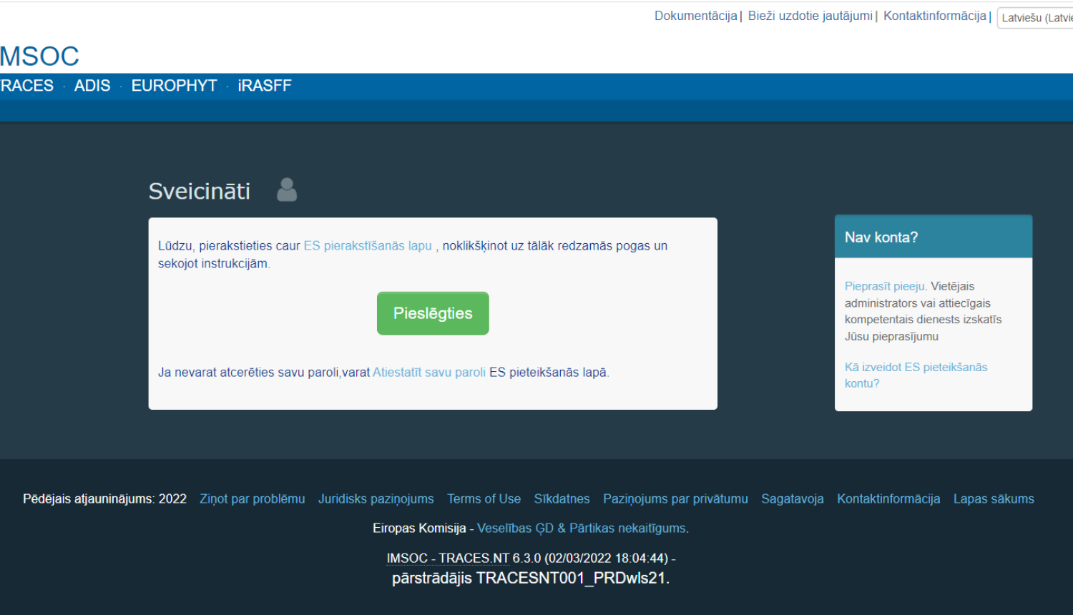
Task: Open Bieži uzdotie jautājumi page
Action: [810, 16]
